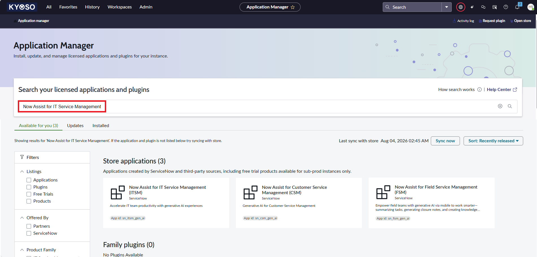Click the magnifier in the applications search box
537x257 pixels.
510,106
